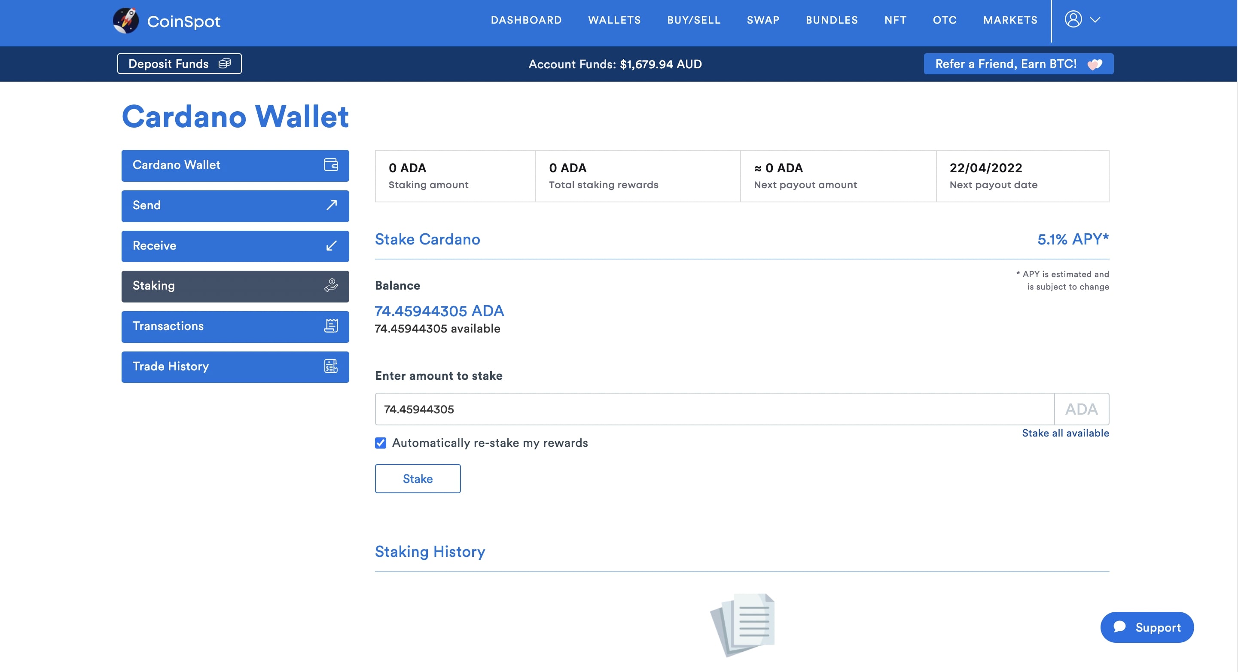Click the Account Funds: $1,679.94 AUD text

point(615,64)
